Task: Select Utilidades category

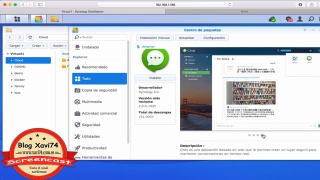Action: tap(99, 136)
